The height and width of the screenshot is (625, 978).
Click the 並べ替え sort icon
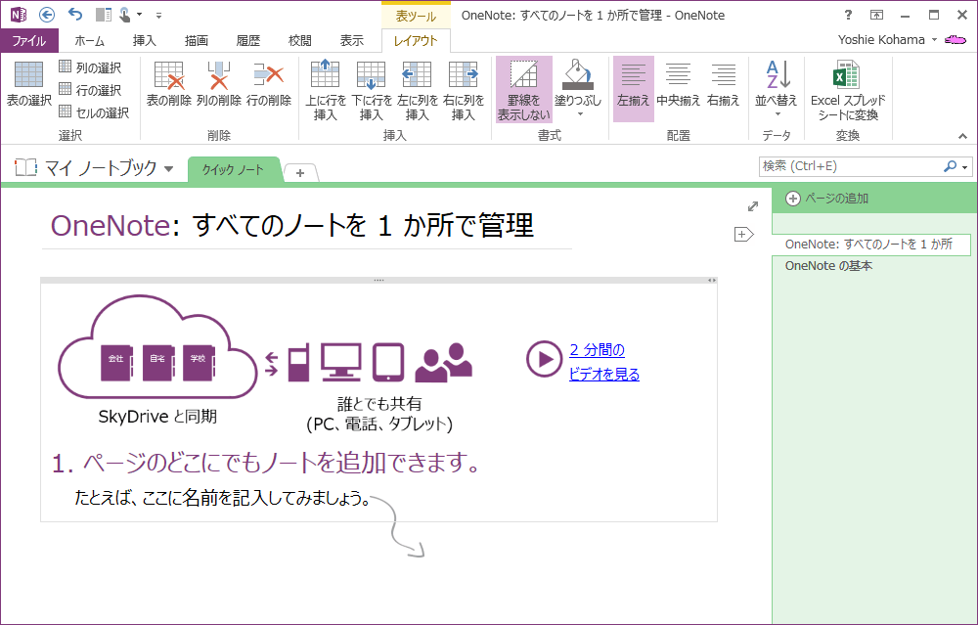tap(778, 75)
